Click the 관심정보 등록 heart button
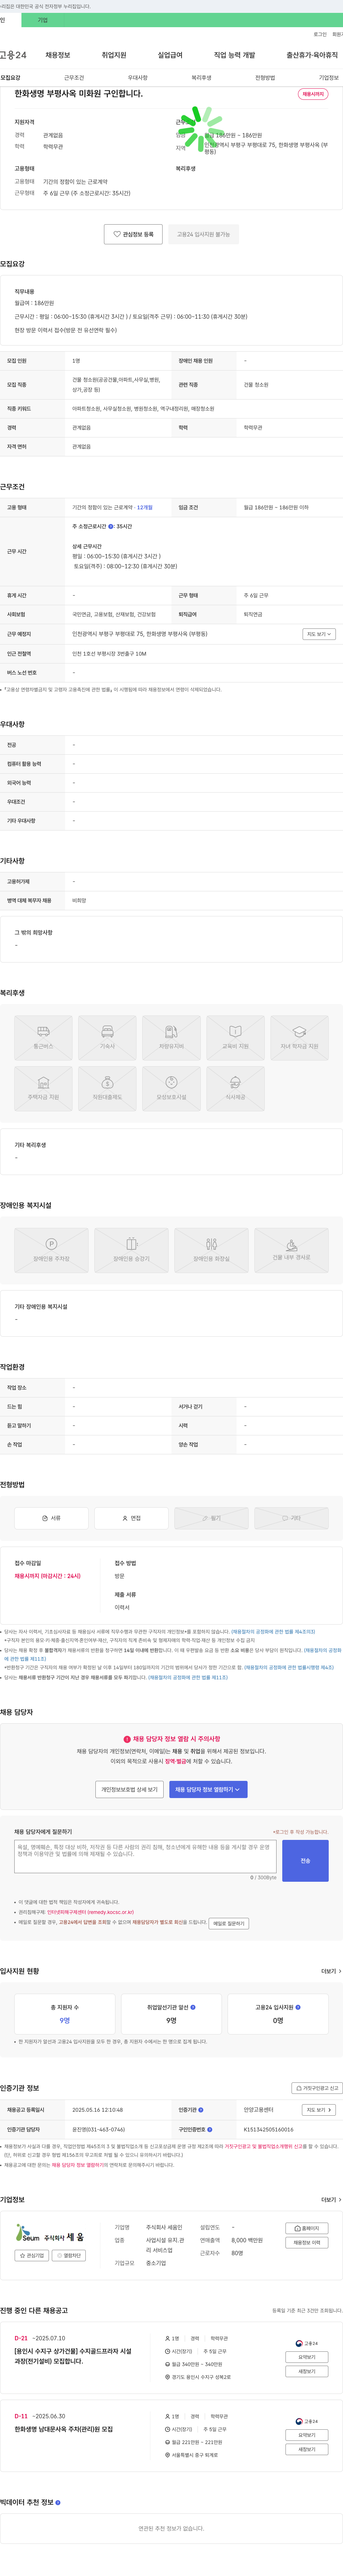Viewport: 343px width, 2576px height. point(133,234)
